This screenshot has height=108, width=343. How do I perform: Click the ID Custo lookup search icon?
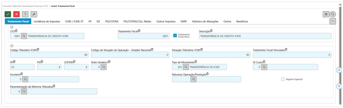pyautogui.click(x=264, y=67)
